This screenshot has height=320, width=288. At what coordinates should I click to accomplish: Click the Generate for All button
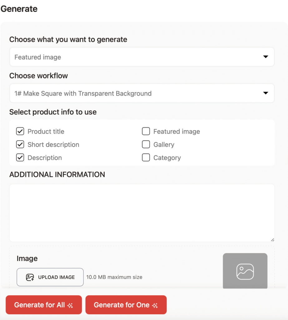point(43,305)
